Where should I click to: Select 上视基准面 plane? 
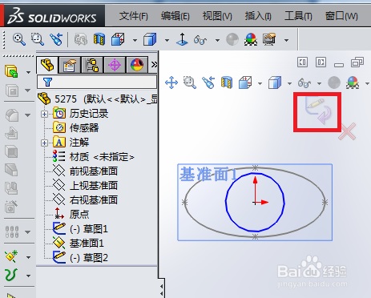click(94, 186)
